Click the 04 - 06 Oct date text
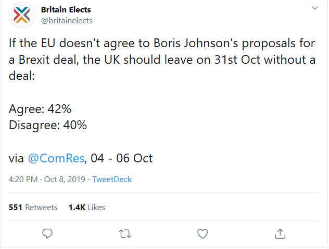 121,158
